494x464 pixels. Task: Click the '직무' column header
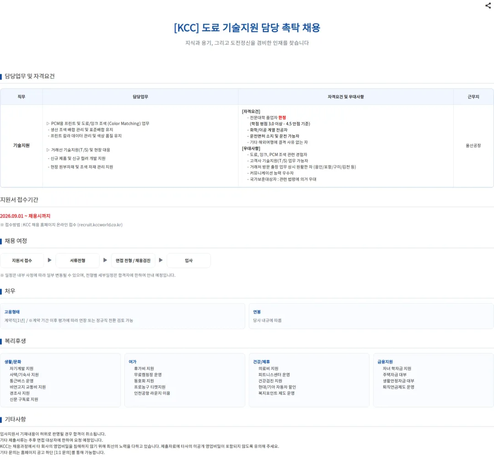[x=21, y=96]
